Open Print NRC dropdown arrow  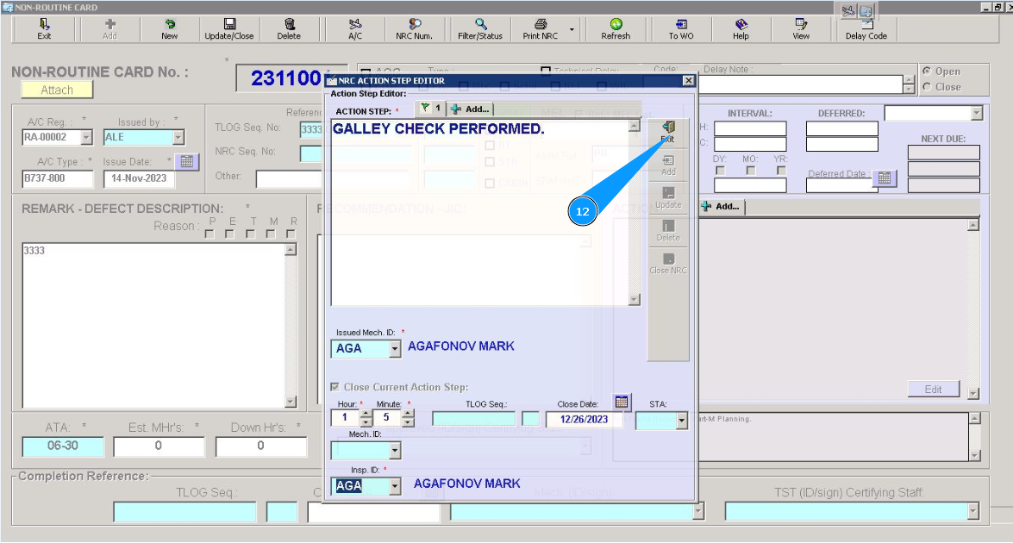(x=572, y=29)
